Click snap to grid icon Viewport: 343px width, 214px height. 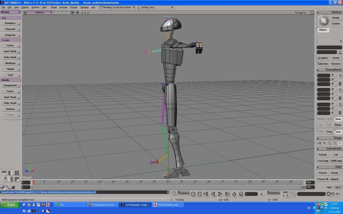point(340,143)
